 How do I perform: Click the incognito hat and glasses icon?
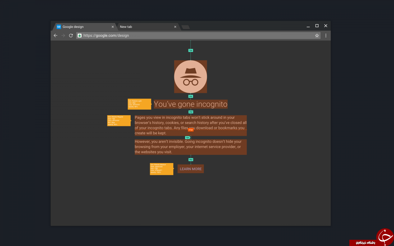190,76
